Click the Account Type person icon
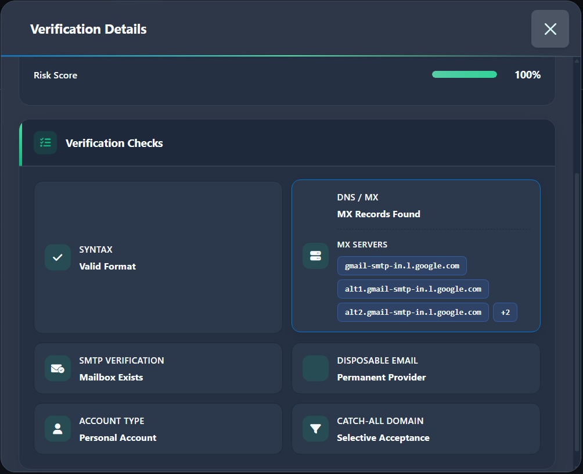The image size is (583, 474). point(57,429)
